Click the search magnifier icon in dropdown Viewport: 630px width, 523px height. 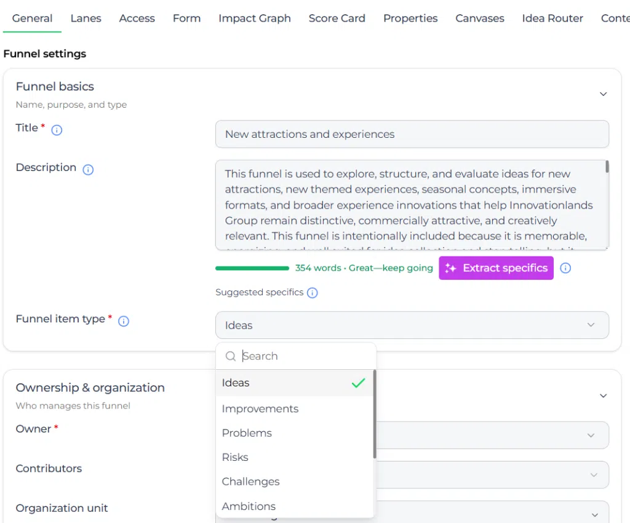click(x=231, y=356)
